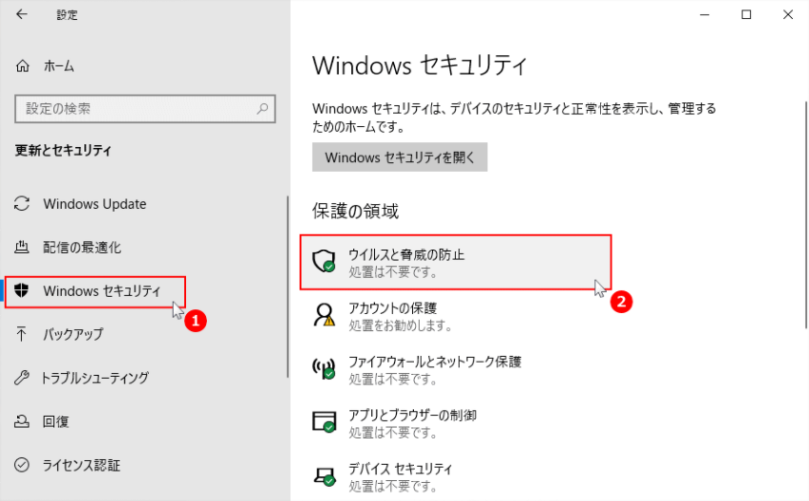Click the back arrow in title bar

pos(22,14)
